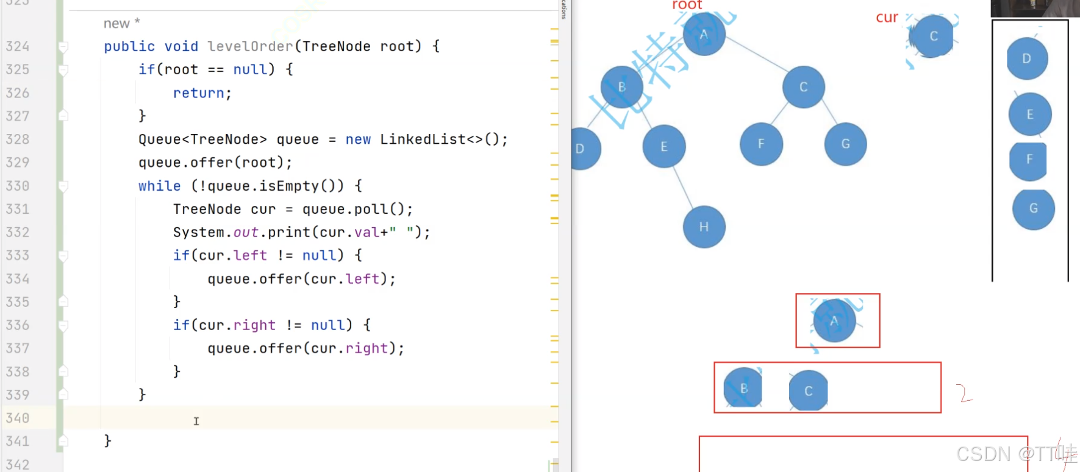Viewport: 1080px width, 472px height.
Task: Click the C node next to the cur label
Action: tap(932, 36)
